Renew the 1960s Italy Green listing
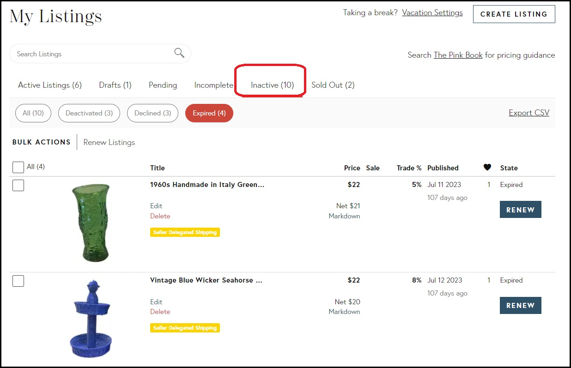 click(x=521, y=210)
